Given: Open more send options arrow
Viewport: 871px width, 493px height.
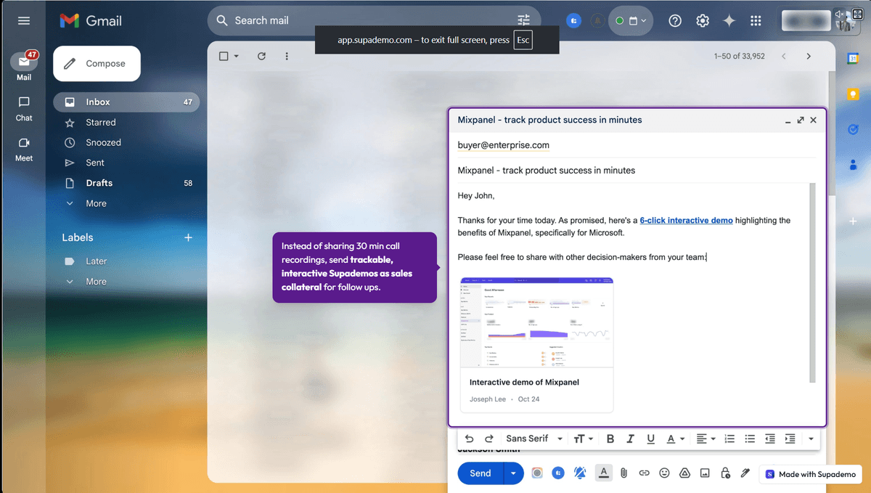Looking at the screenshot, I should (x=513, y=473).
